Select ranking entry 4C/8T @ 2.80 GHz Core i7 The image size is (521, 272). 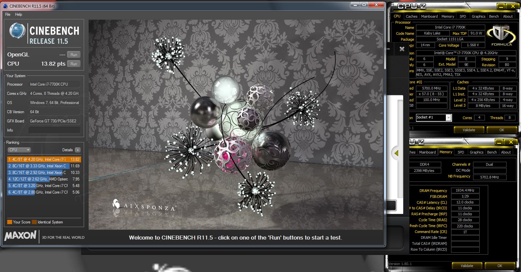(x=44, y=192)
